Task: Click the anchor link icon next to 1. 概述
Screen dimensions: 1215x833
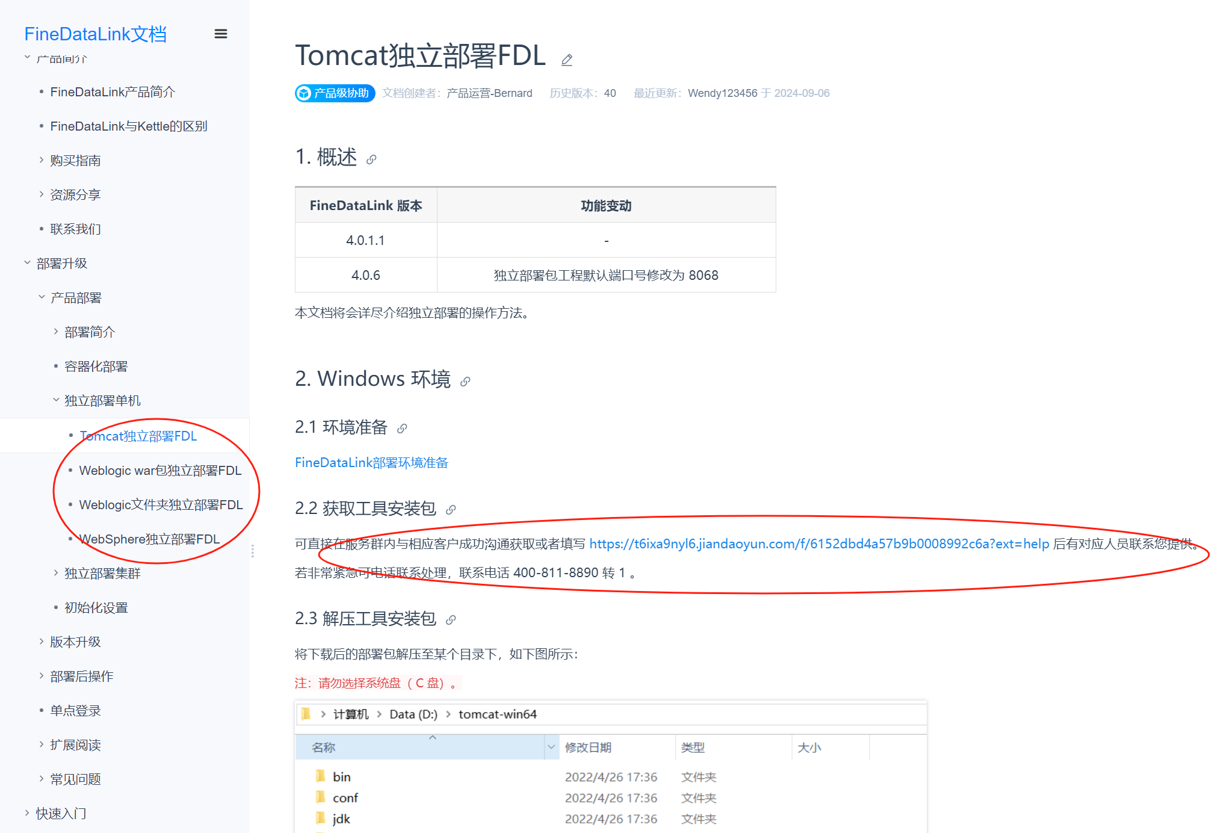Action: (371, 159)
